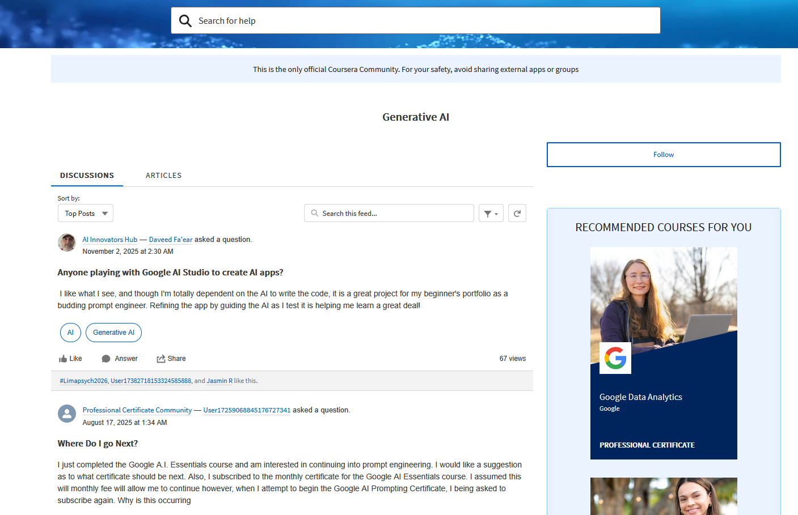The width and height of the screenshot is (798, 515).
Task: Click the 'Recommended Courses For You' heading
Action: coord(664,227)
